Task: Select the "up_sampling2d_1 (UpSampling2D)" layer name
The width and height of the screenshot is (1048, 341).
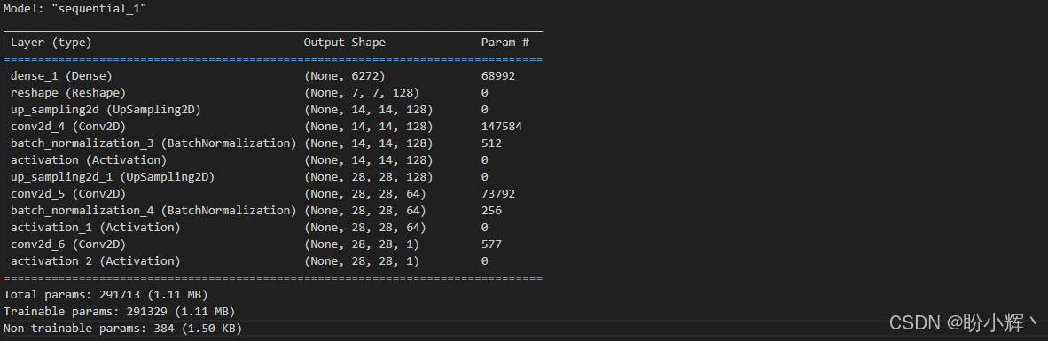Action: (113, 177)
